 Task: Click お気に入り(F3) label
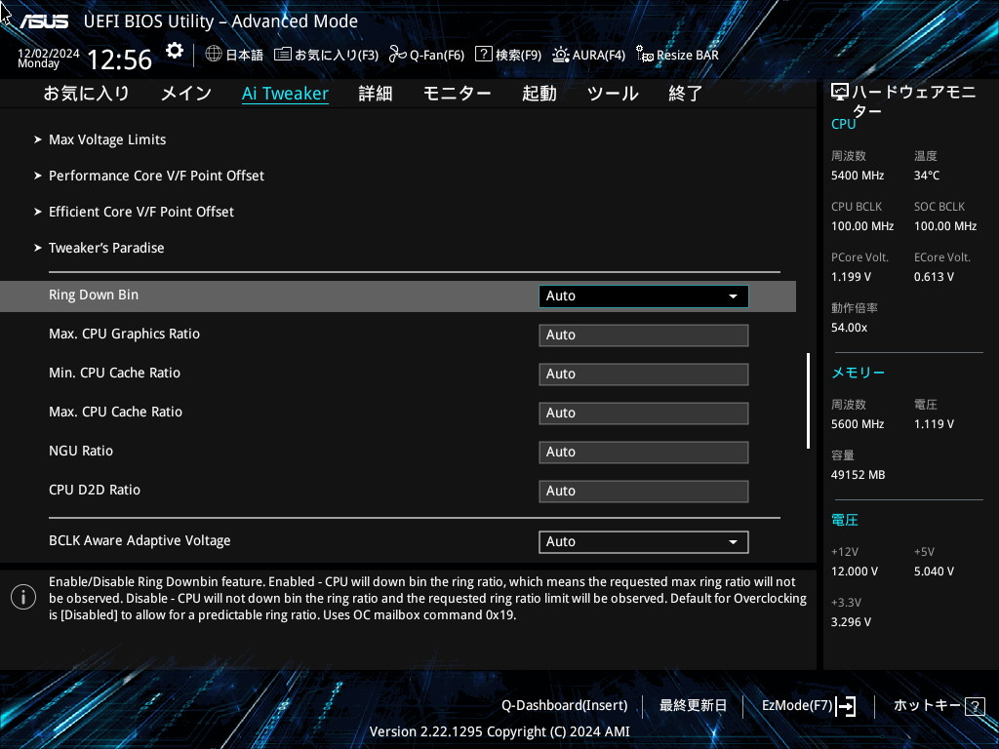click(x=337, y=56)
